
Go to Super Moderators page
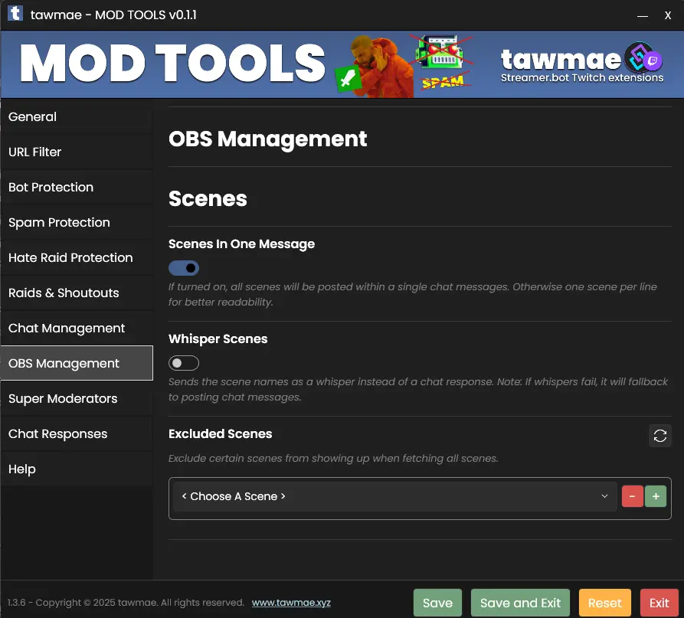point(77,399)
